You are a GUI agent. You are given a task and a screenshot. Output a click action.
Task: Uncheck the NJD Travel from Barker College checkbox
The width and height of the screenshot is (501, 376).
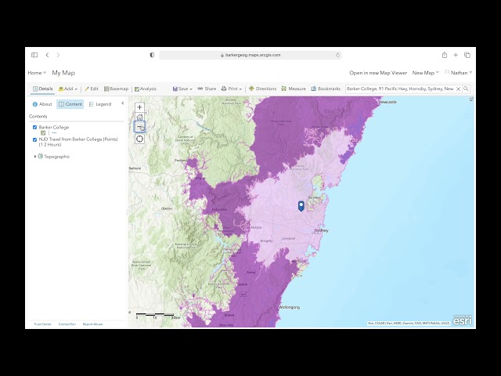(x=34, y=139)
